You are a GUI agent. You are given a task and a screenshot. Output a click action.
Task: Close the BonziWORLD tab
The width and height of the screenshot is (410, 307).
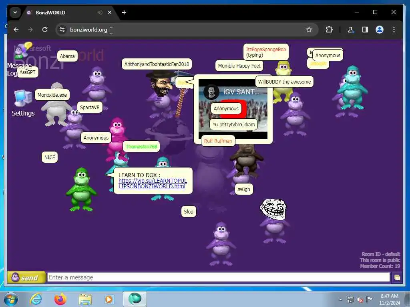click(110, 12)
